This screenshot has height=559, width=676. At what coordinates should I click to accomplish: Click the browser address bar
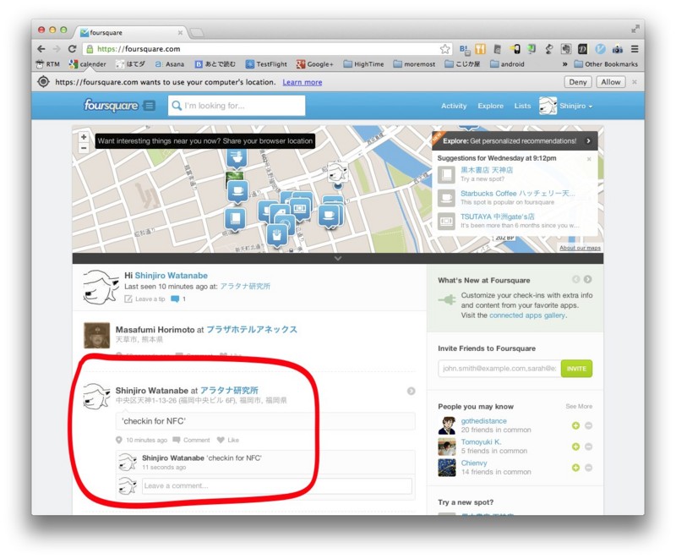[x=265, y=49]
